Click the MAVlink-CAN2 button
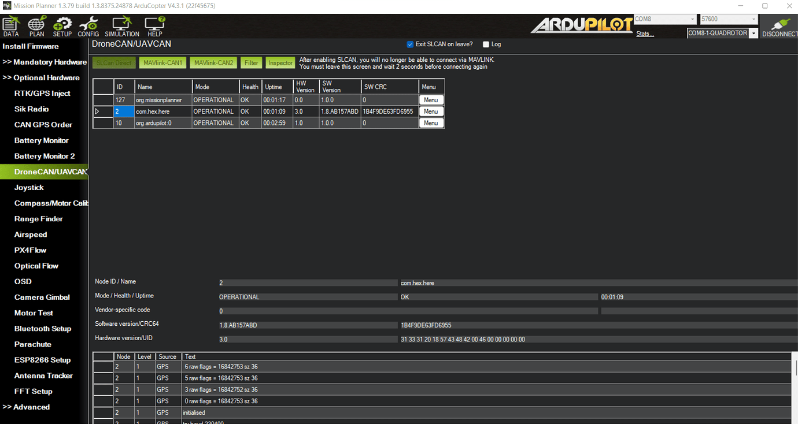This screenshot has height=424, width=798. pyautogui.click(x=214, y=62)
